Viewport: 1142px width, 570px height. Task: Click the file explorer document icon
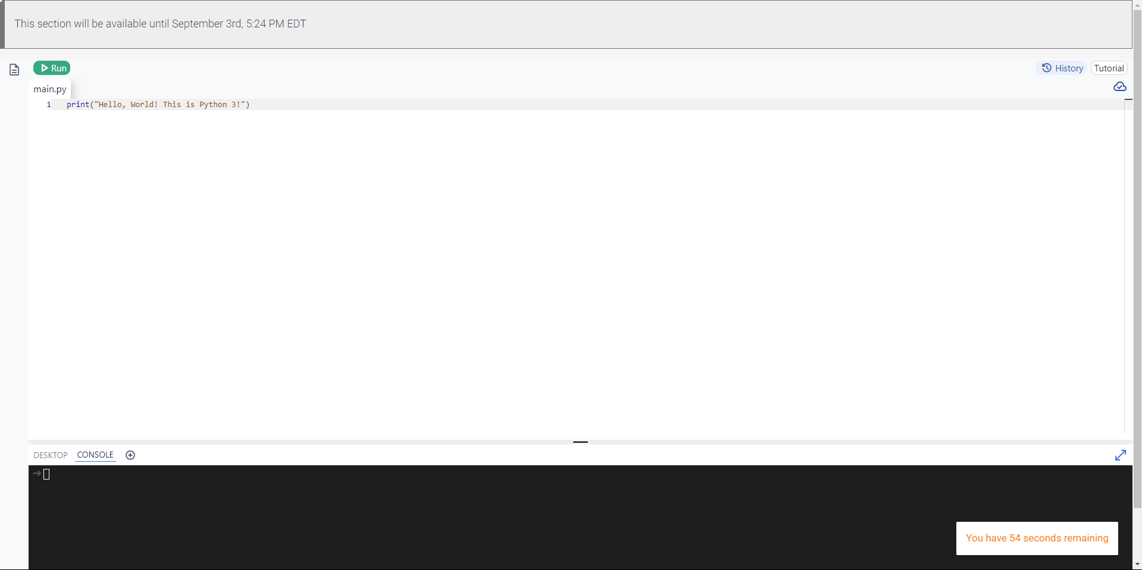[x=14, y=70]
